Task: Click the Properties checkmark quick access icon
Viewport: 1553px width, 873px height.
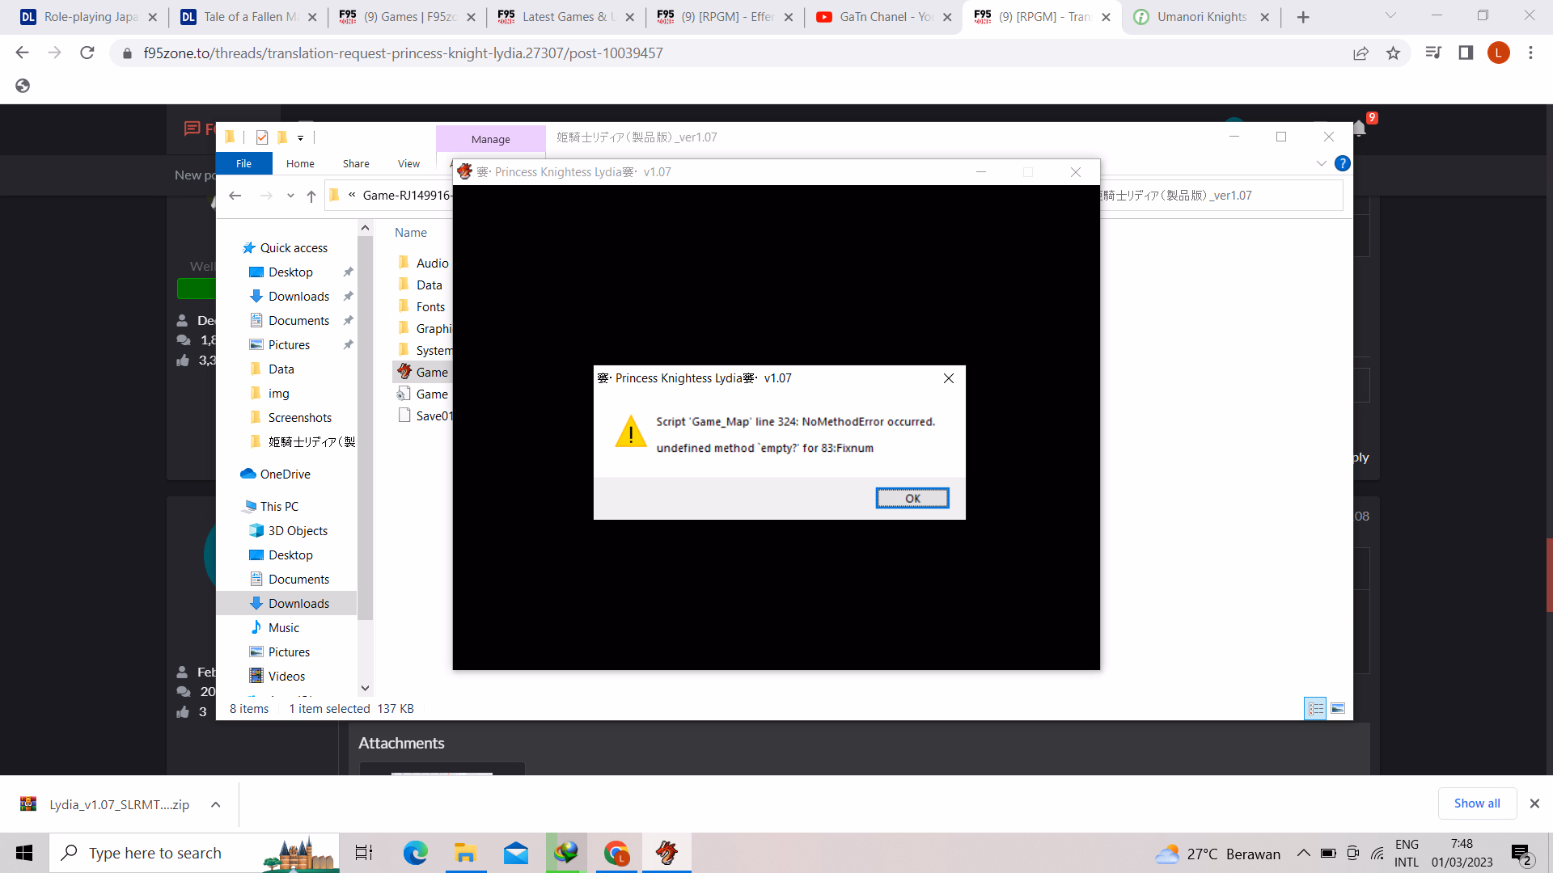Action: pyautogui.click(x=262, y=137)
